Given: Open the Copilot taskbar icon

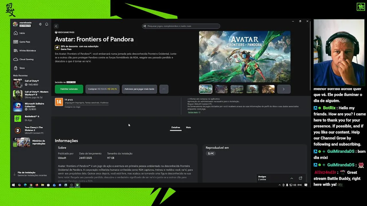Looking at the screenshot, I should tap(19, 185).
